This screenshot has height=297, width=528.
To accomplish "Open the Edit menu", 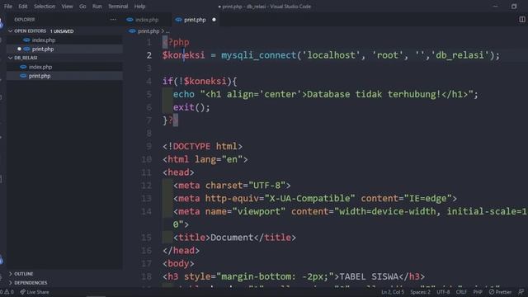I will coord(23,7).
